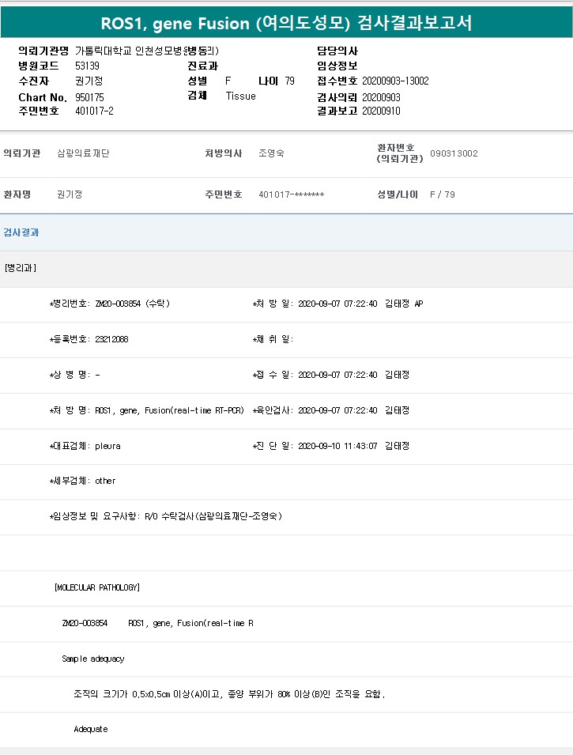Select the Adequate result text
This screenshot has height=755, width=573.
point(91,729)
